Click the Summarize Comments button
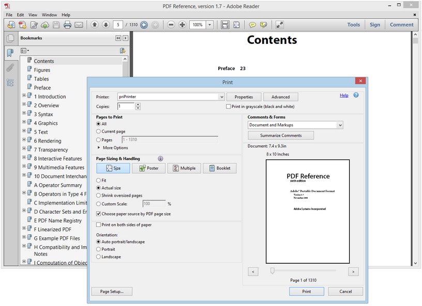Image resolution: width=422 pixels, height=306 pixels. point(281,135)
